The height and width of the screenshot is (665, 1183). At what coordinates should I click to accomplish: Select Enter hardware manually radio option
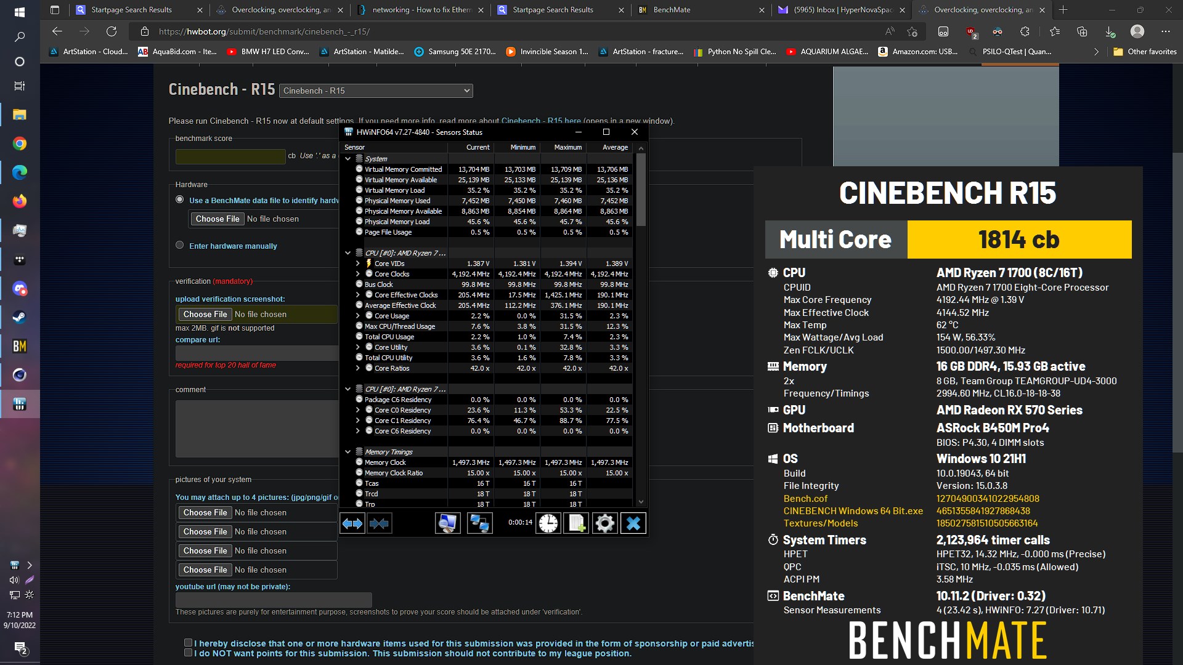(x=180, y=245)
